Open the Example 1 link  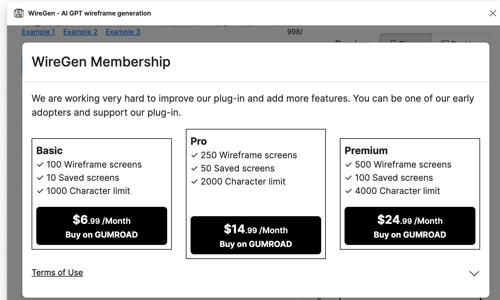[38, 32]
